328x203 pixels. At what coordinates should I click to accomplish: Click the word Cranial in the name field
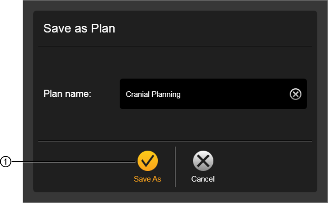(138, 94)
